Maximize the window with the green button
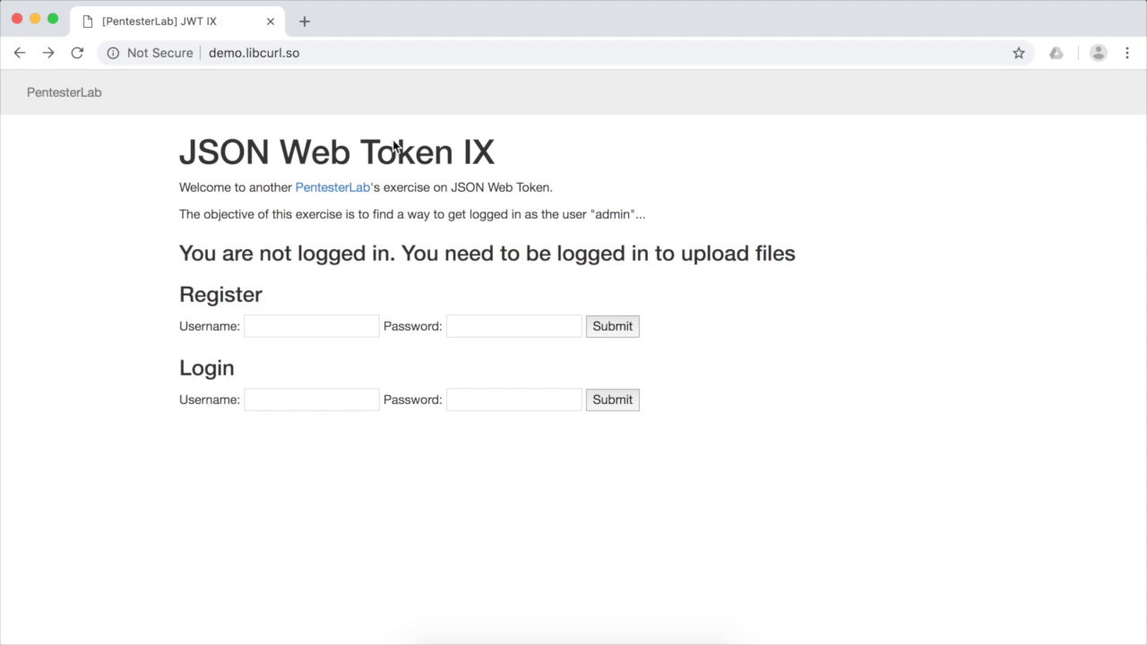The height and width of the screenshot is (645, 1147). coord(53,19)
